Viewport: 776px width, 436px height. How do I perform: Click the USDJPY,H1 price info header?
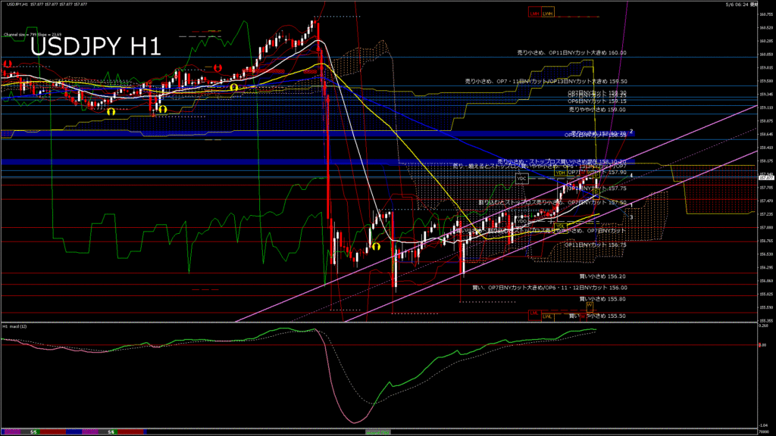point(47,4)
